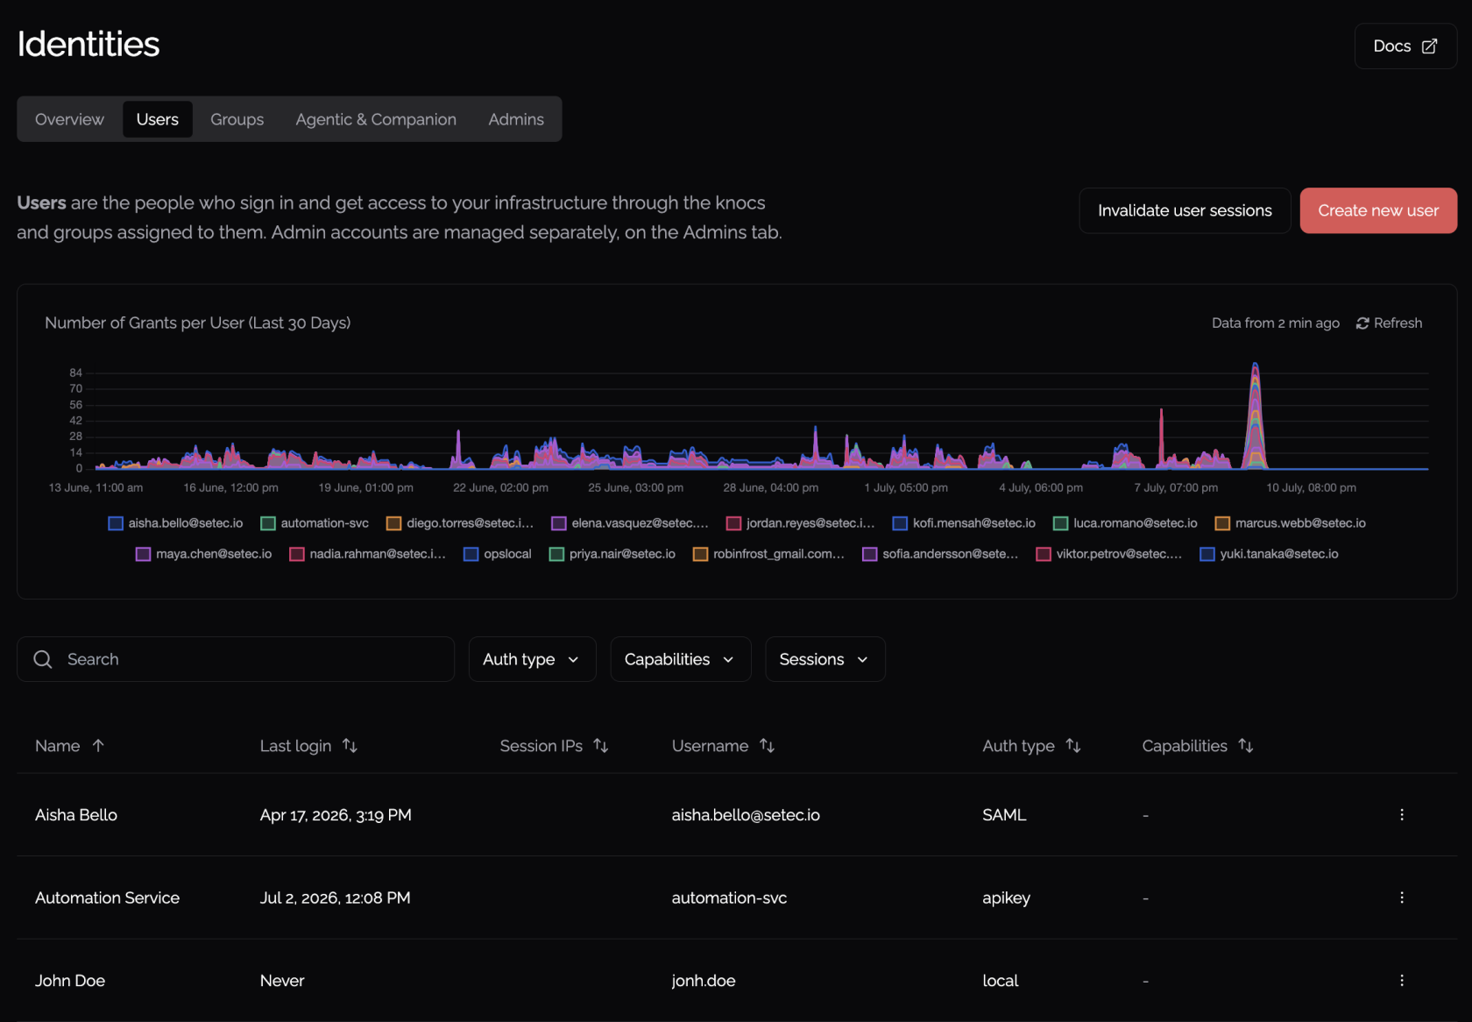
Task: Expand the Auth type filter dropdown
Action: [532, 659]
